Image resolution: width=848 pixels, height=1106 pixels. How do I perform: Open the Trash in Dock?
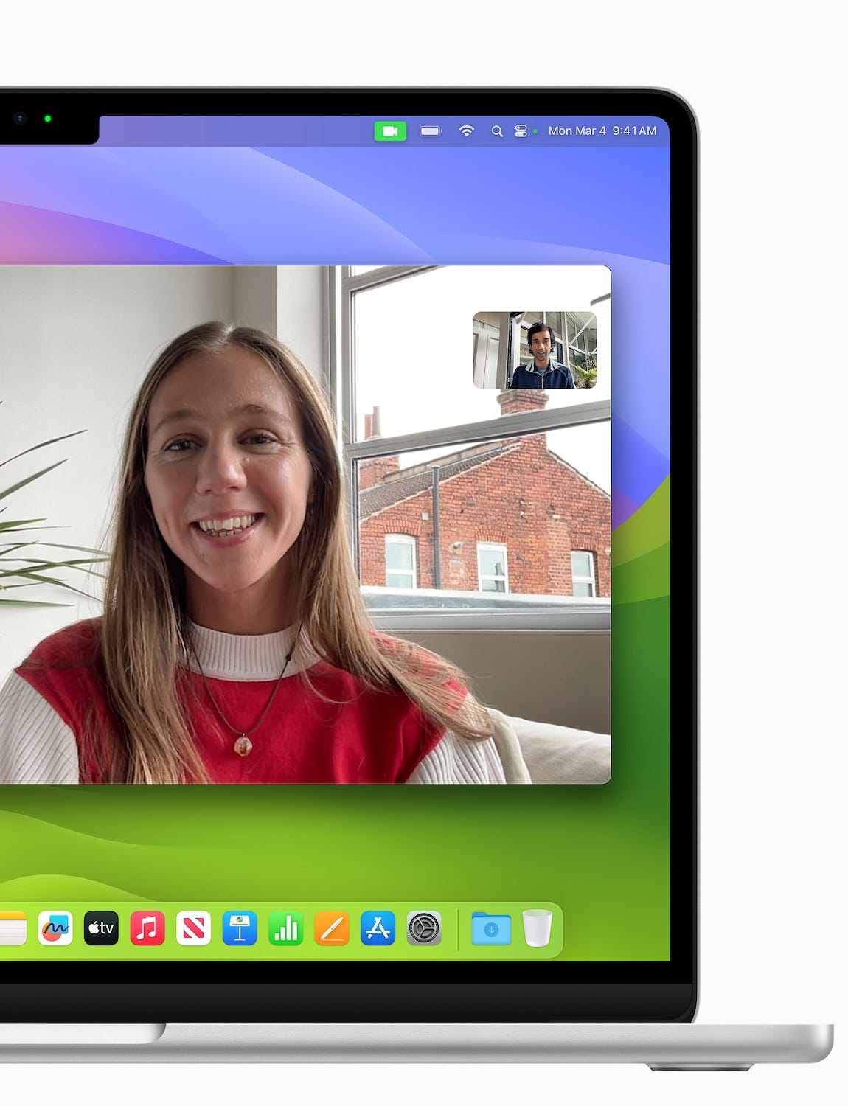[x=538, y=928]
